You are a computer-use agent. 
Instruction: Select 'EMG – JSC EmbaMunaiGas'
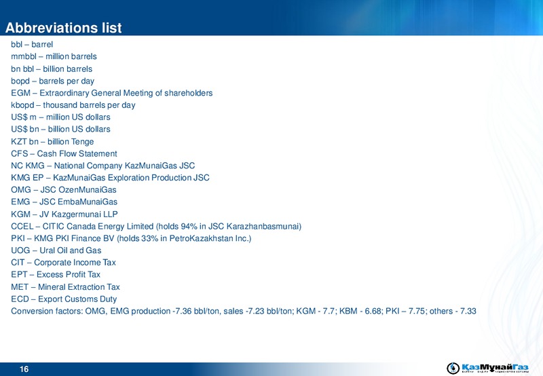pyautogui.click(x=64, y=202)
